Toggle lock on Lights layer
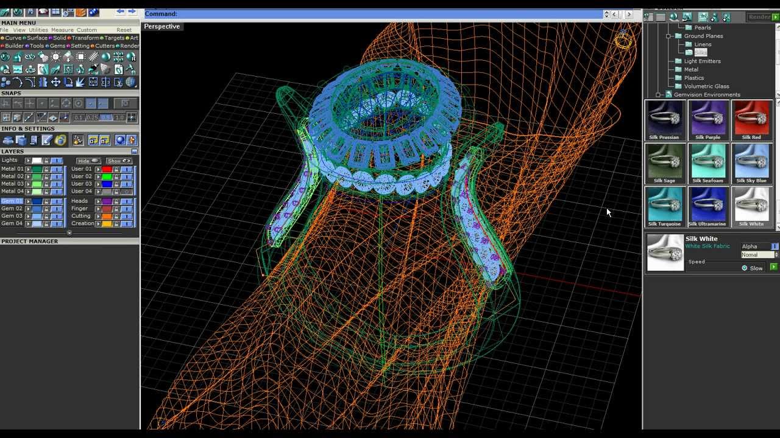This screenshot has height=438, width=780. tap(46, 161)
